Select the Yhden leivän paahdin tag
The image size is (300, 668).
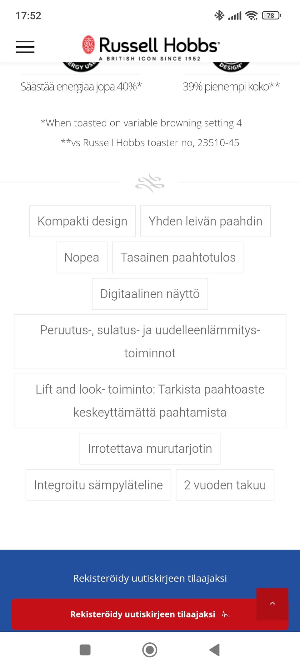pyautogui.click(x=205, y=221)
